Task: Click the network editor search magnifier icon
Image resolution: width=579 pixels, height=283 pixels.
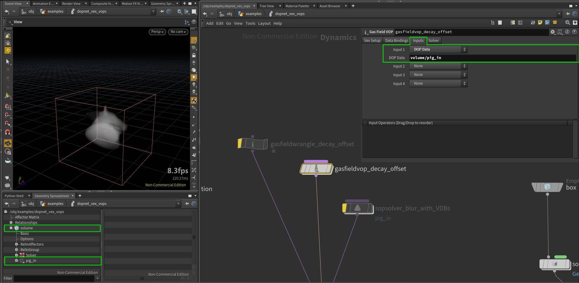Action: pos(568,23)
